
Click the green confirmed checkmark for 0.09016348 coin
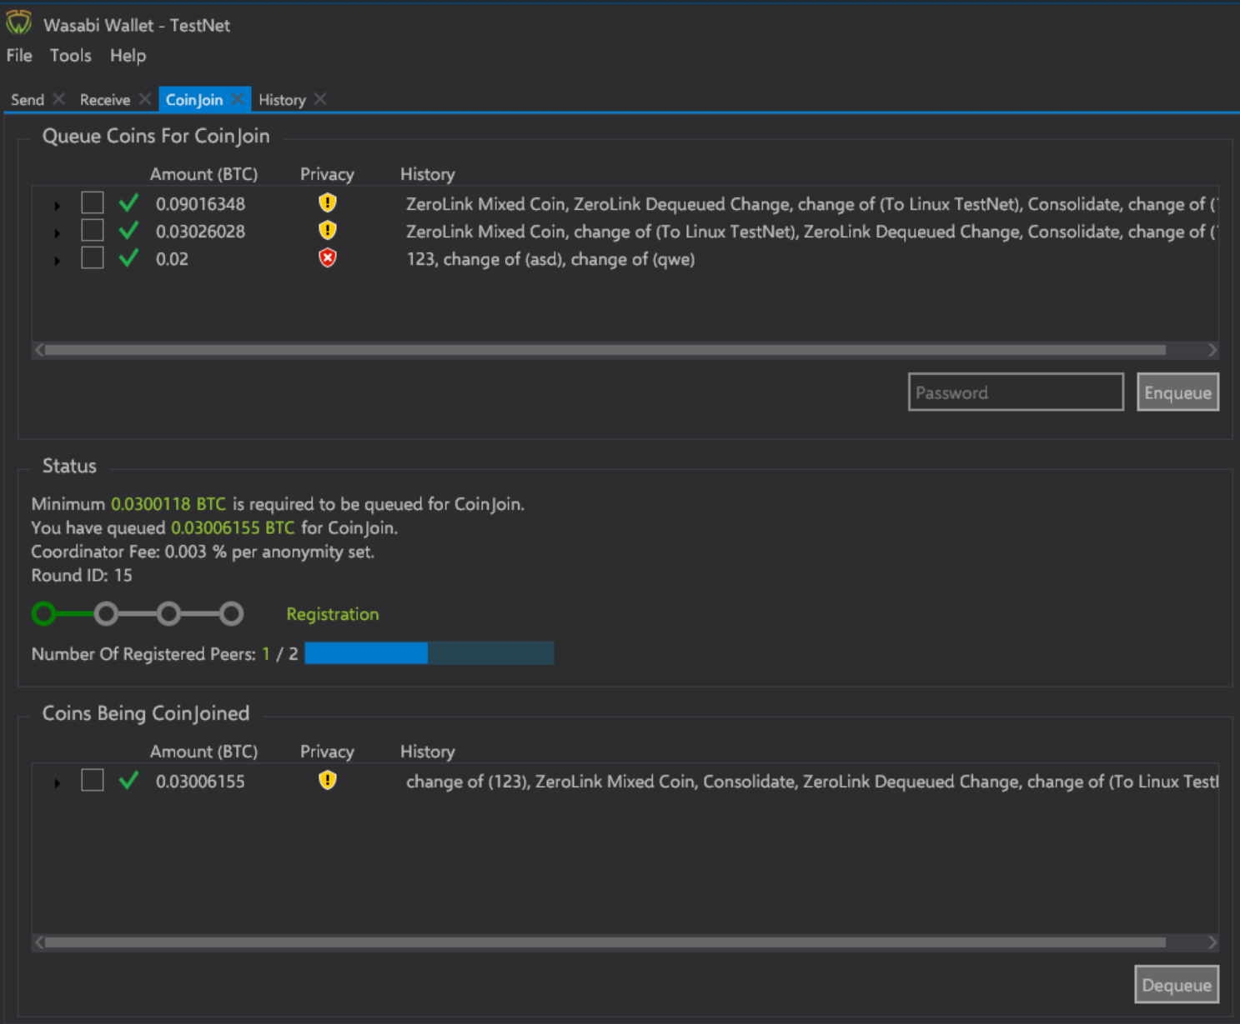(128, 202)
